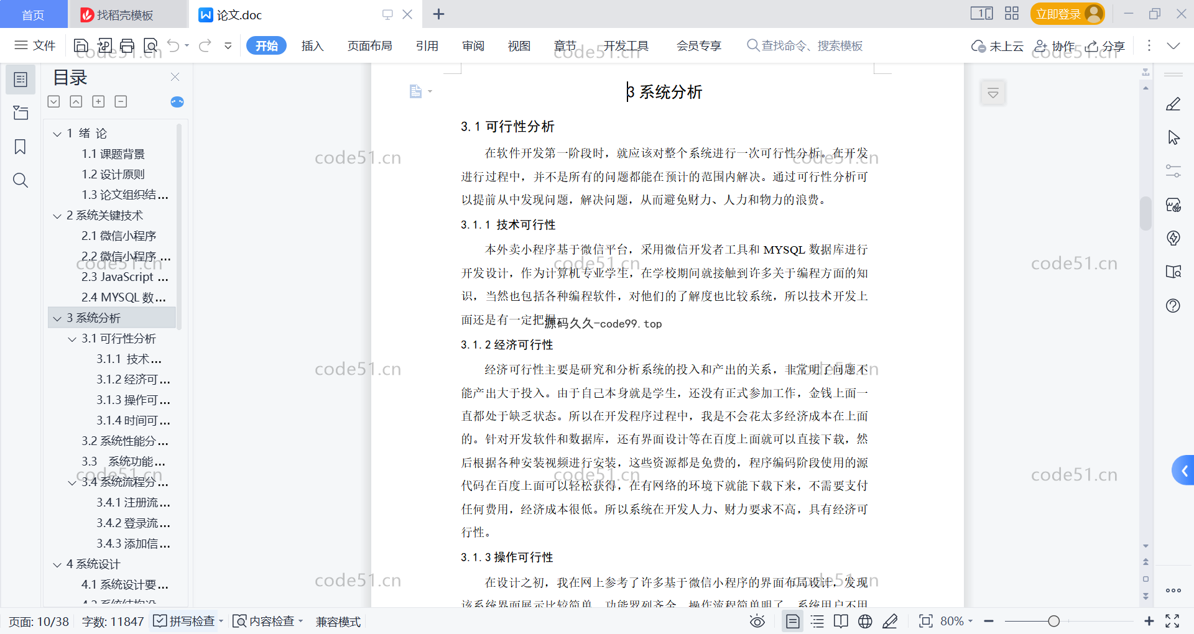Open a new tab with plus button
Screen dimensions: 1194x634
[x=438, y=14]
